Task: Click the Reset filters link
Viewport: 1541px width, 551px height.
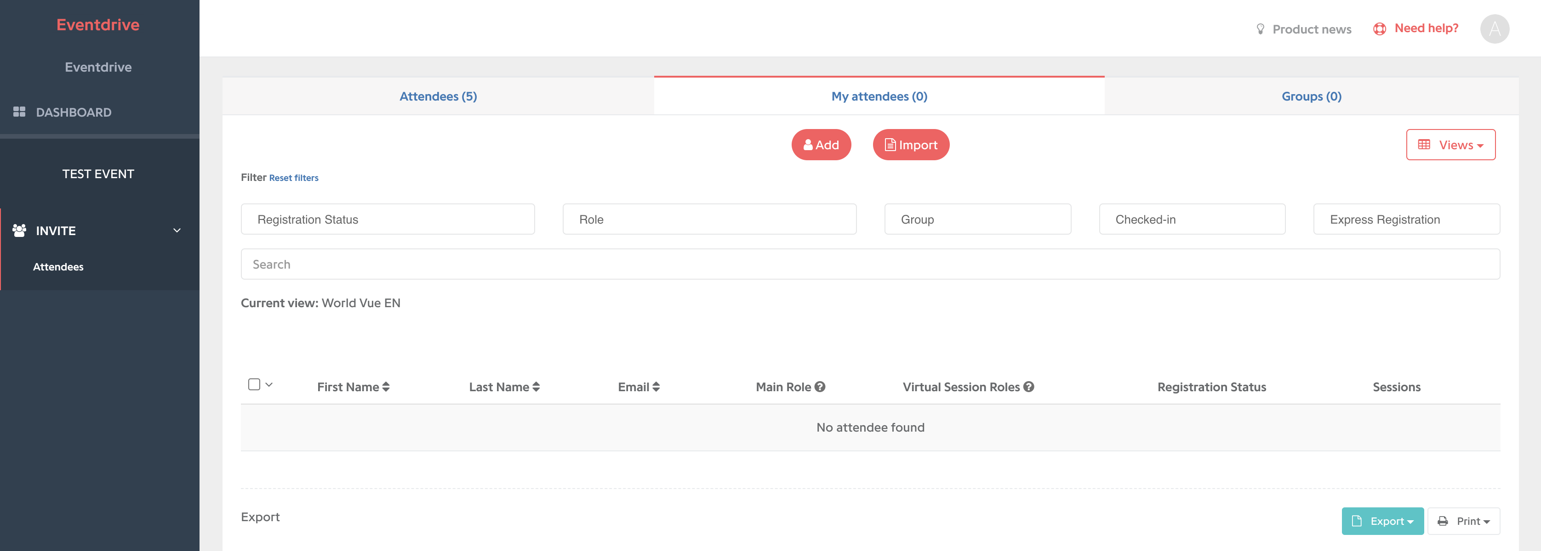Action: pos(294,178)
